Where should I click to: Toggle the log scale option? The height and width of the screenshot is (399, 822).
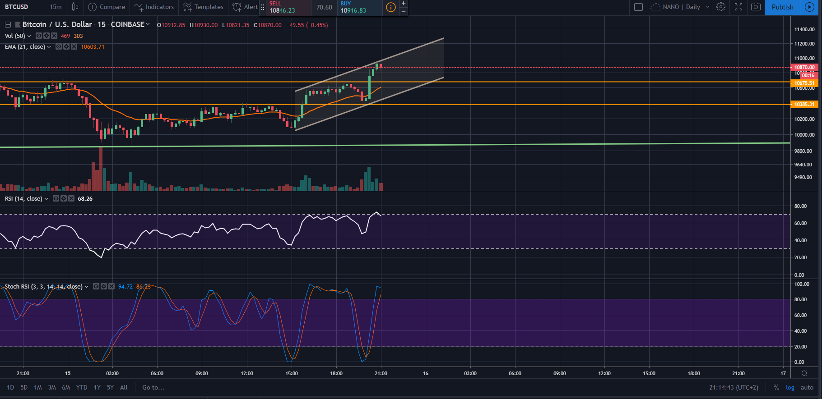click(x=790, y=387)
